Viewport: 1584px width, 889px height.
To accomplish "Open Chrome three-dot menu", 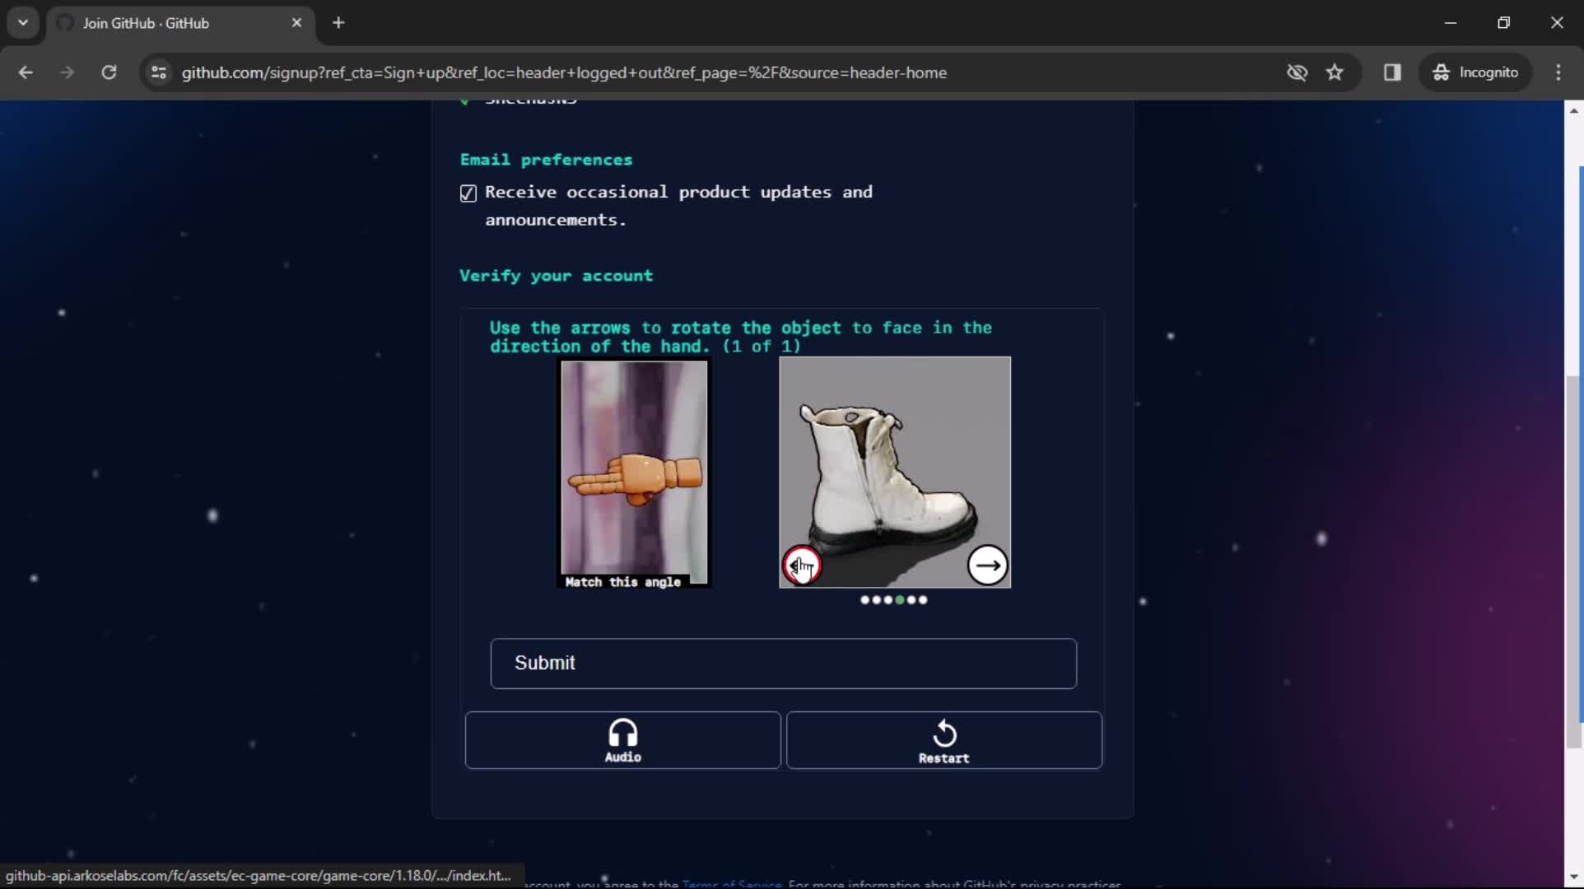I will coord(1558,72).
